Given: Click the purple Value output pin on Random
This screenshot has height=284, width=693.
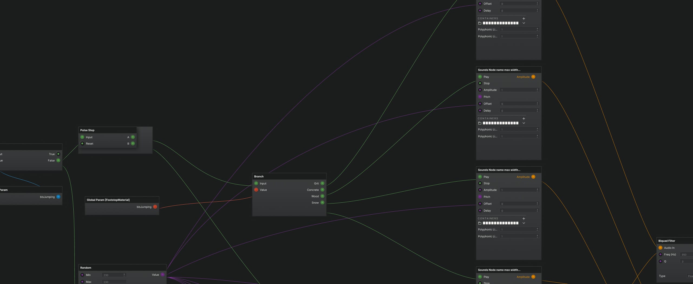Looking at the screenshot, I should [163, 275].
